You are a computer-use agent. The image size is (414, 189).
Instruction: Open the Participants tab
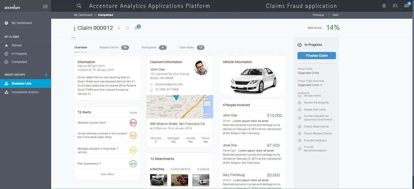pyautogui.click(x=154, y=47)
